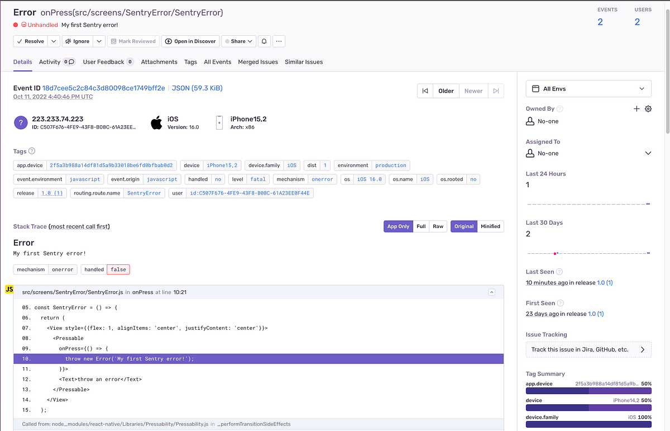
Task: Select Full stack trace view
Action: click(x=421, y=226)
